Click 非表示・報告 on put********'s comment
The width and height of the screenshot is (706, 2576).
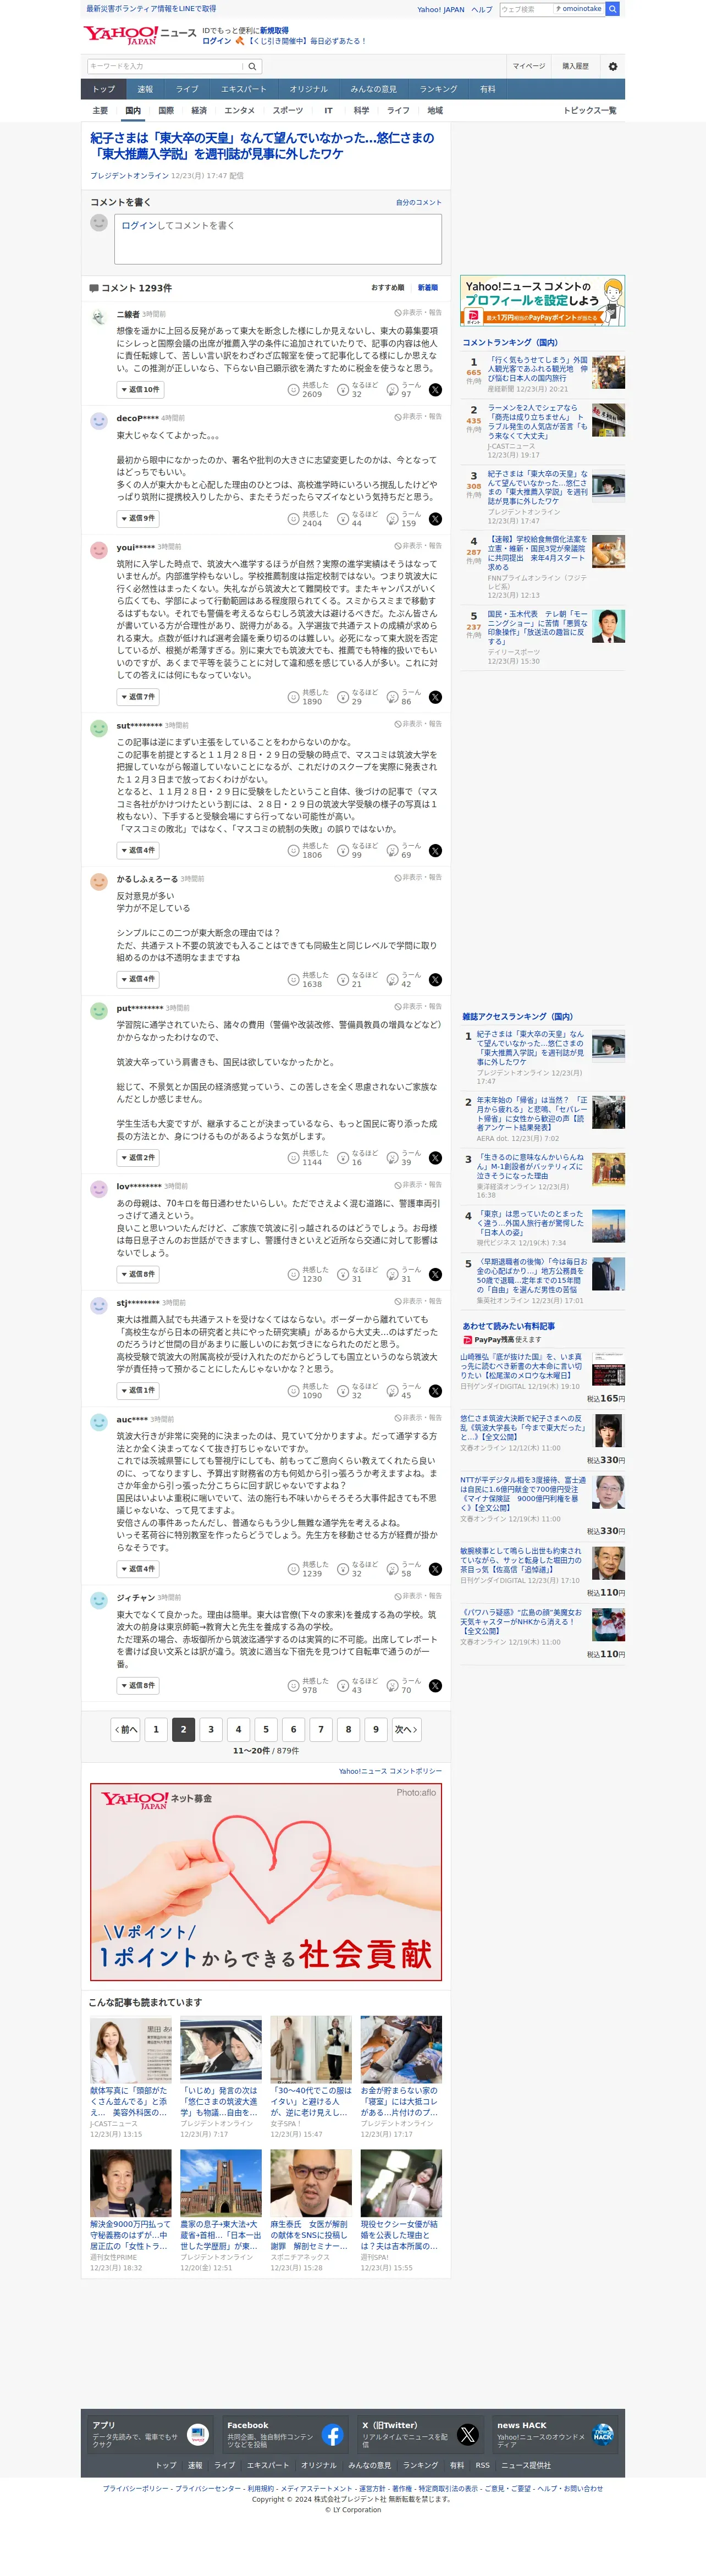coord(418,1007)
